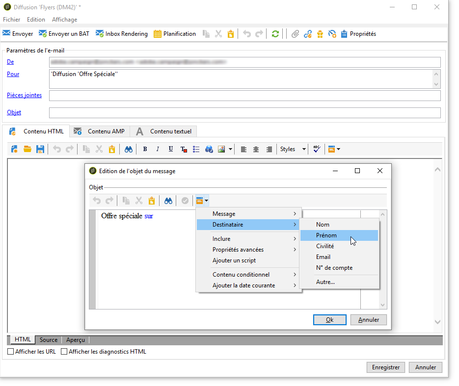Image resolution: width=459 pixels, height=386 pixels.
Task: Click the paperclip attachment icon
Action: pos(295,34)
